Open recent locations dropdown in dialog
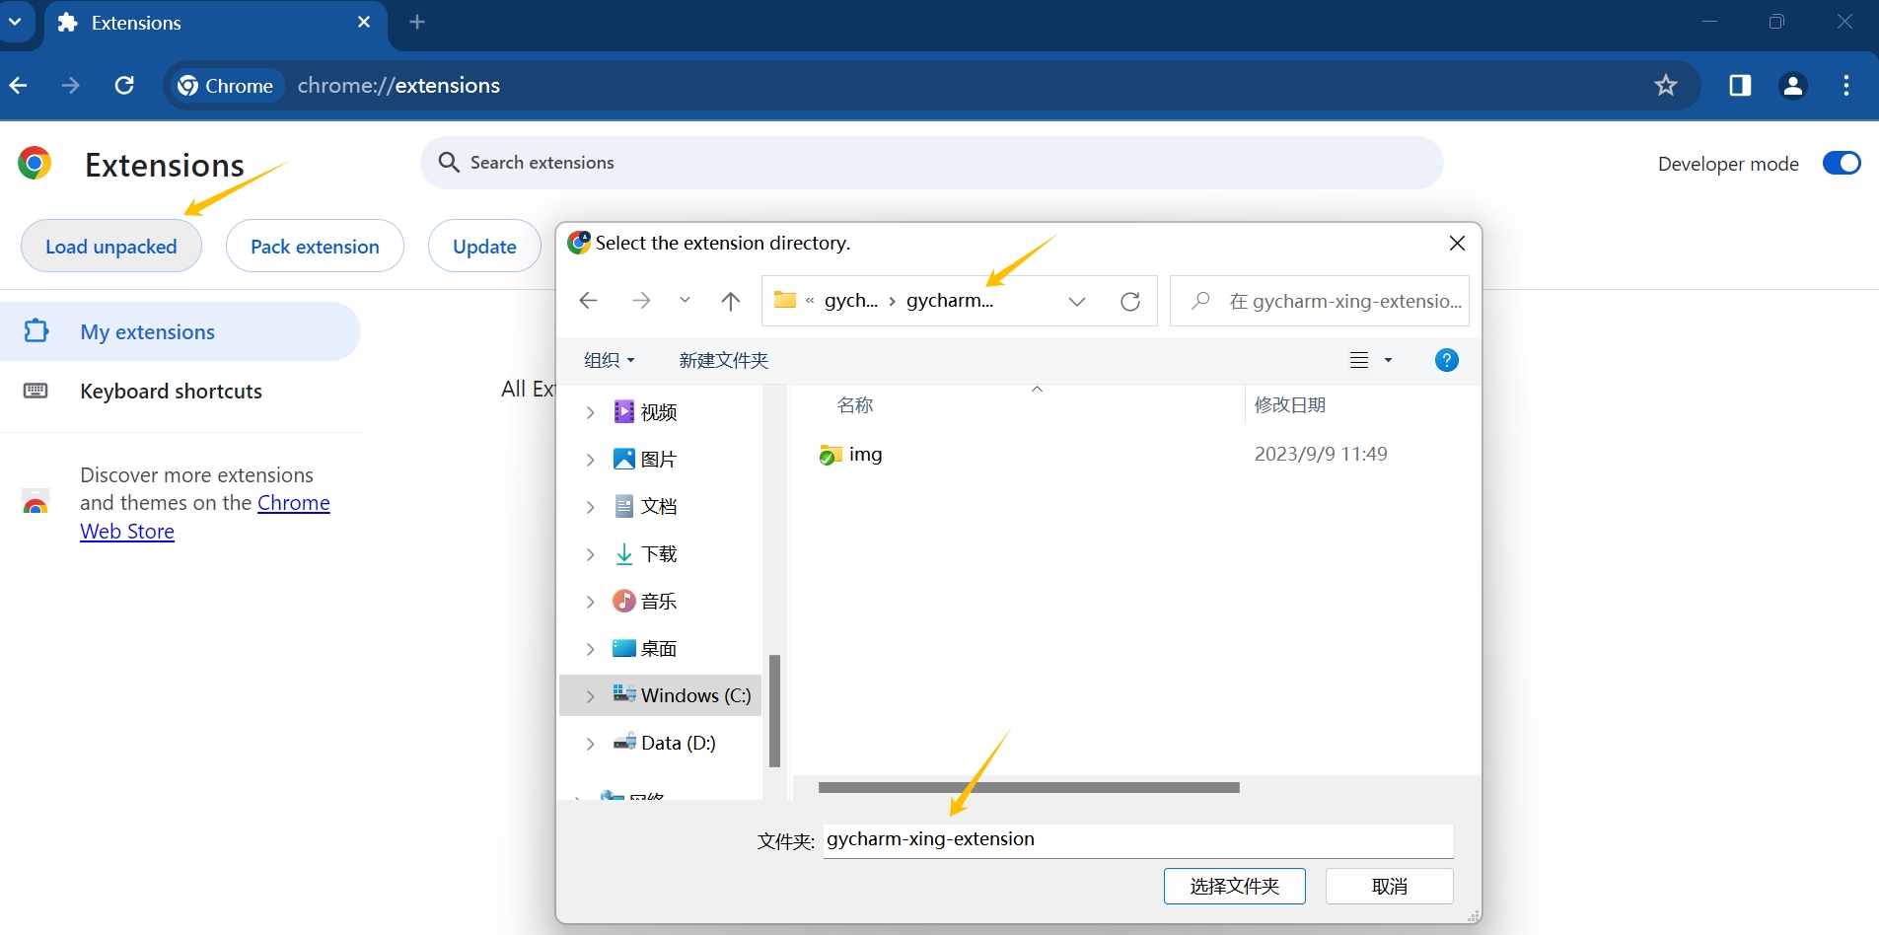This screenshot has width=1879, height=935. tap(686, 301)
